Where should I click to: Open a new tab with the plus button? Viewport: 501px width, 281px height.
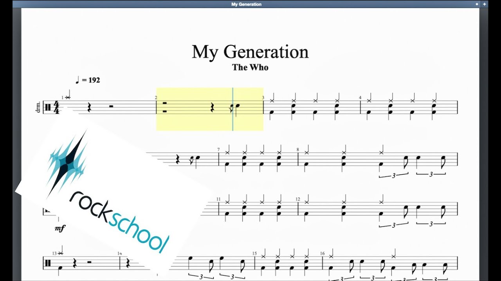pyautogui.click(x=485, y=4)
